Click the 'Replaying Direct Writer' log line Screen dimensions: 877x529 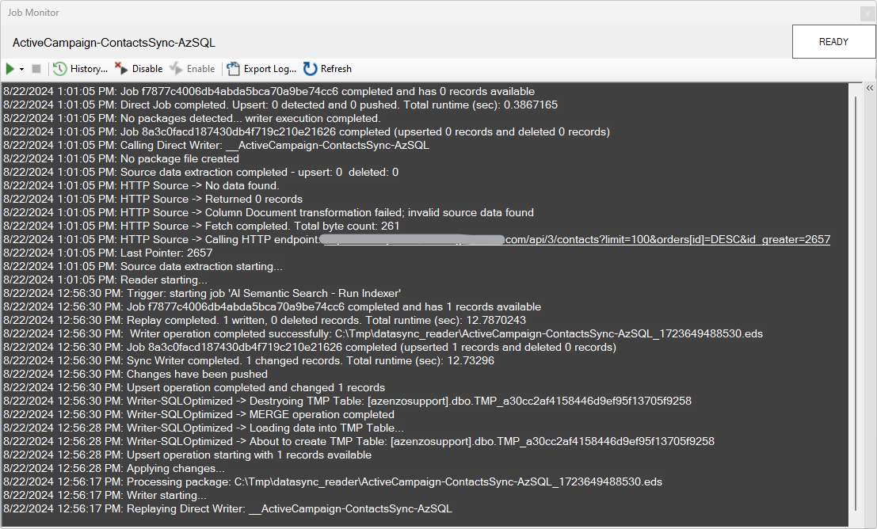pos(227,509)
